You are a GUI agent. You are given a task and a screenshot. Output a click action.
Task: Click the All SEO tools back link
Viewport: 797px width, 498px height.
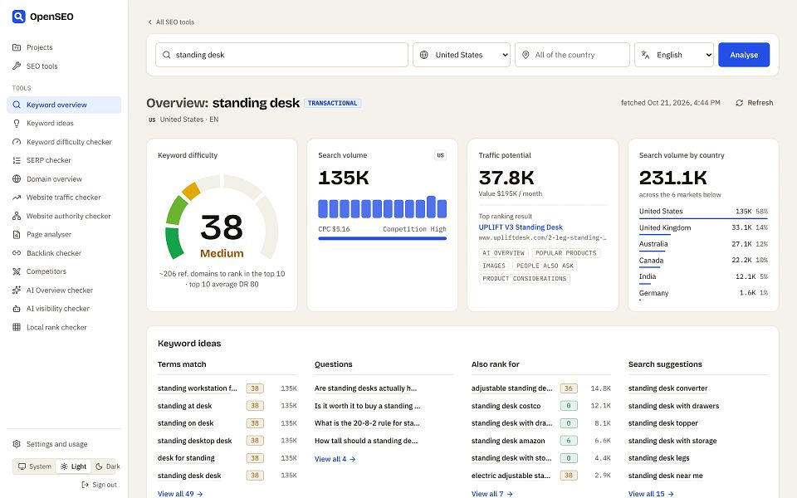click(171, 22)
